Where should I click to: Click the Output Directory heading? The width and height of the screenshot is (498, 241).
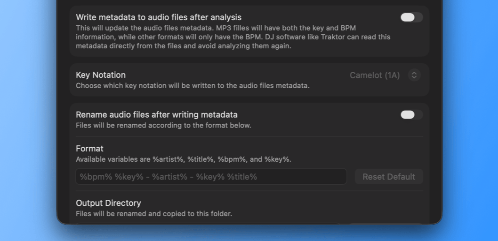(x=108, y=203)
